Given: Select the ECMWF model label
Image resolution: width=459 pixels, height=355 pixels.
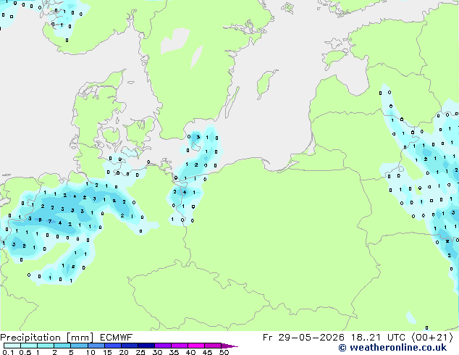Looking at the screenshot, I should point(117,338).
